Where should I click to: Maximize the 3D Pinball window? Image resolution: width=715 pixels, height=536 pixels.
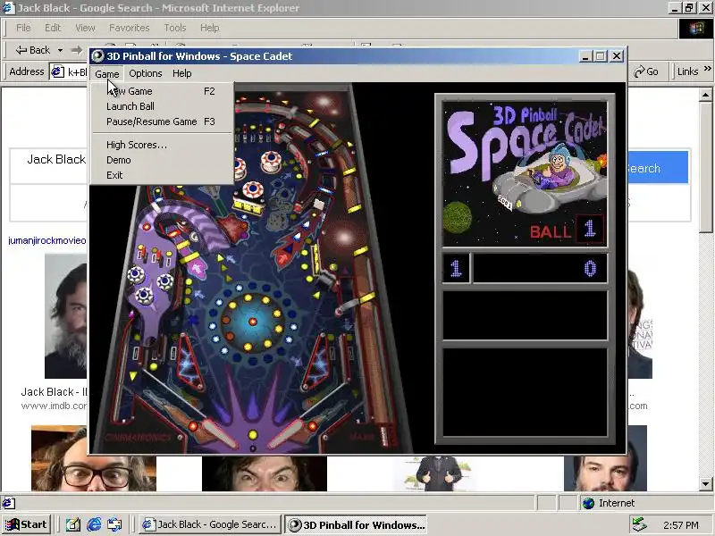pyautogui.click(x=600, y=56)
